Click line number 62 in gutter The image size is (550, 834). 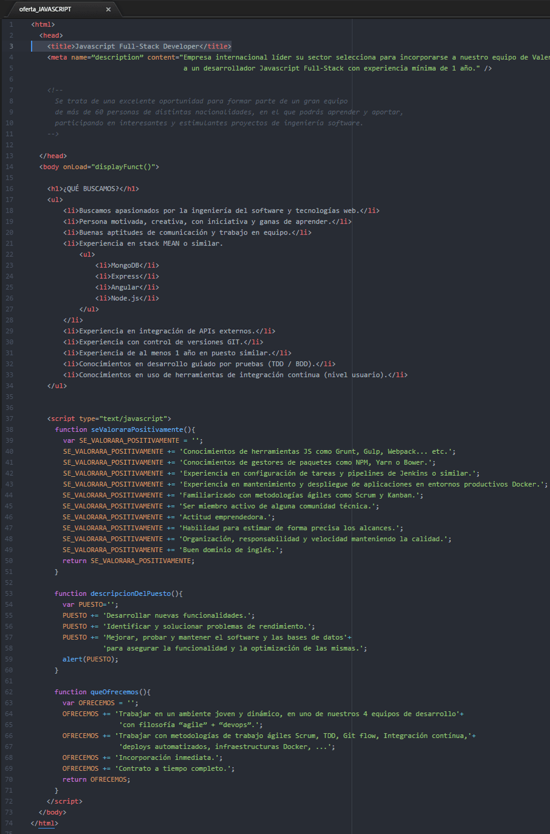pyautogui.click(x=9, y=692)
